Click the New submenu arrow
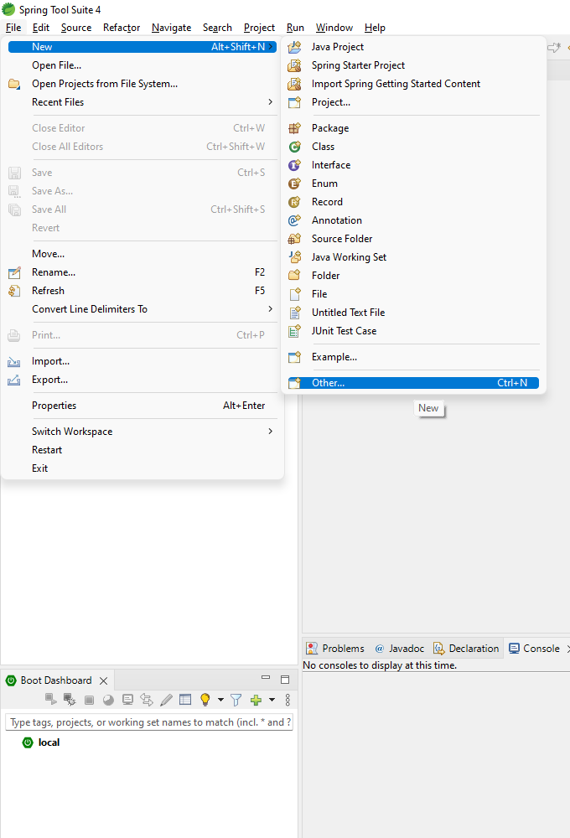Screen dimensions: 570x838 coord(271,47)
